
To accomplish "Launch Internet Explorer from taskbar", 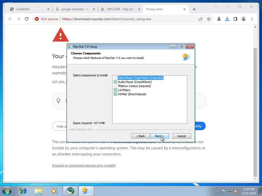I will pos(23,191).
